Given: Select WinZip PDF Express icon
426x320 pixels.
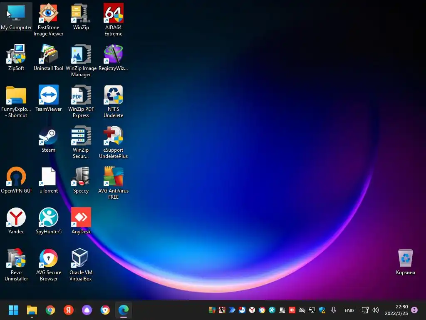Looking at the screenshot, I should point(81,101).
